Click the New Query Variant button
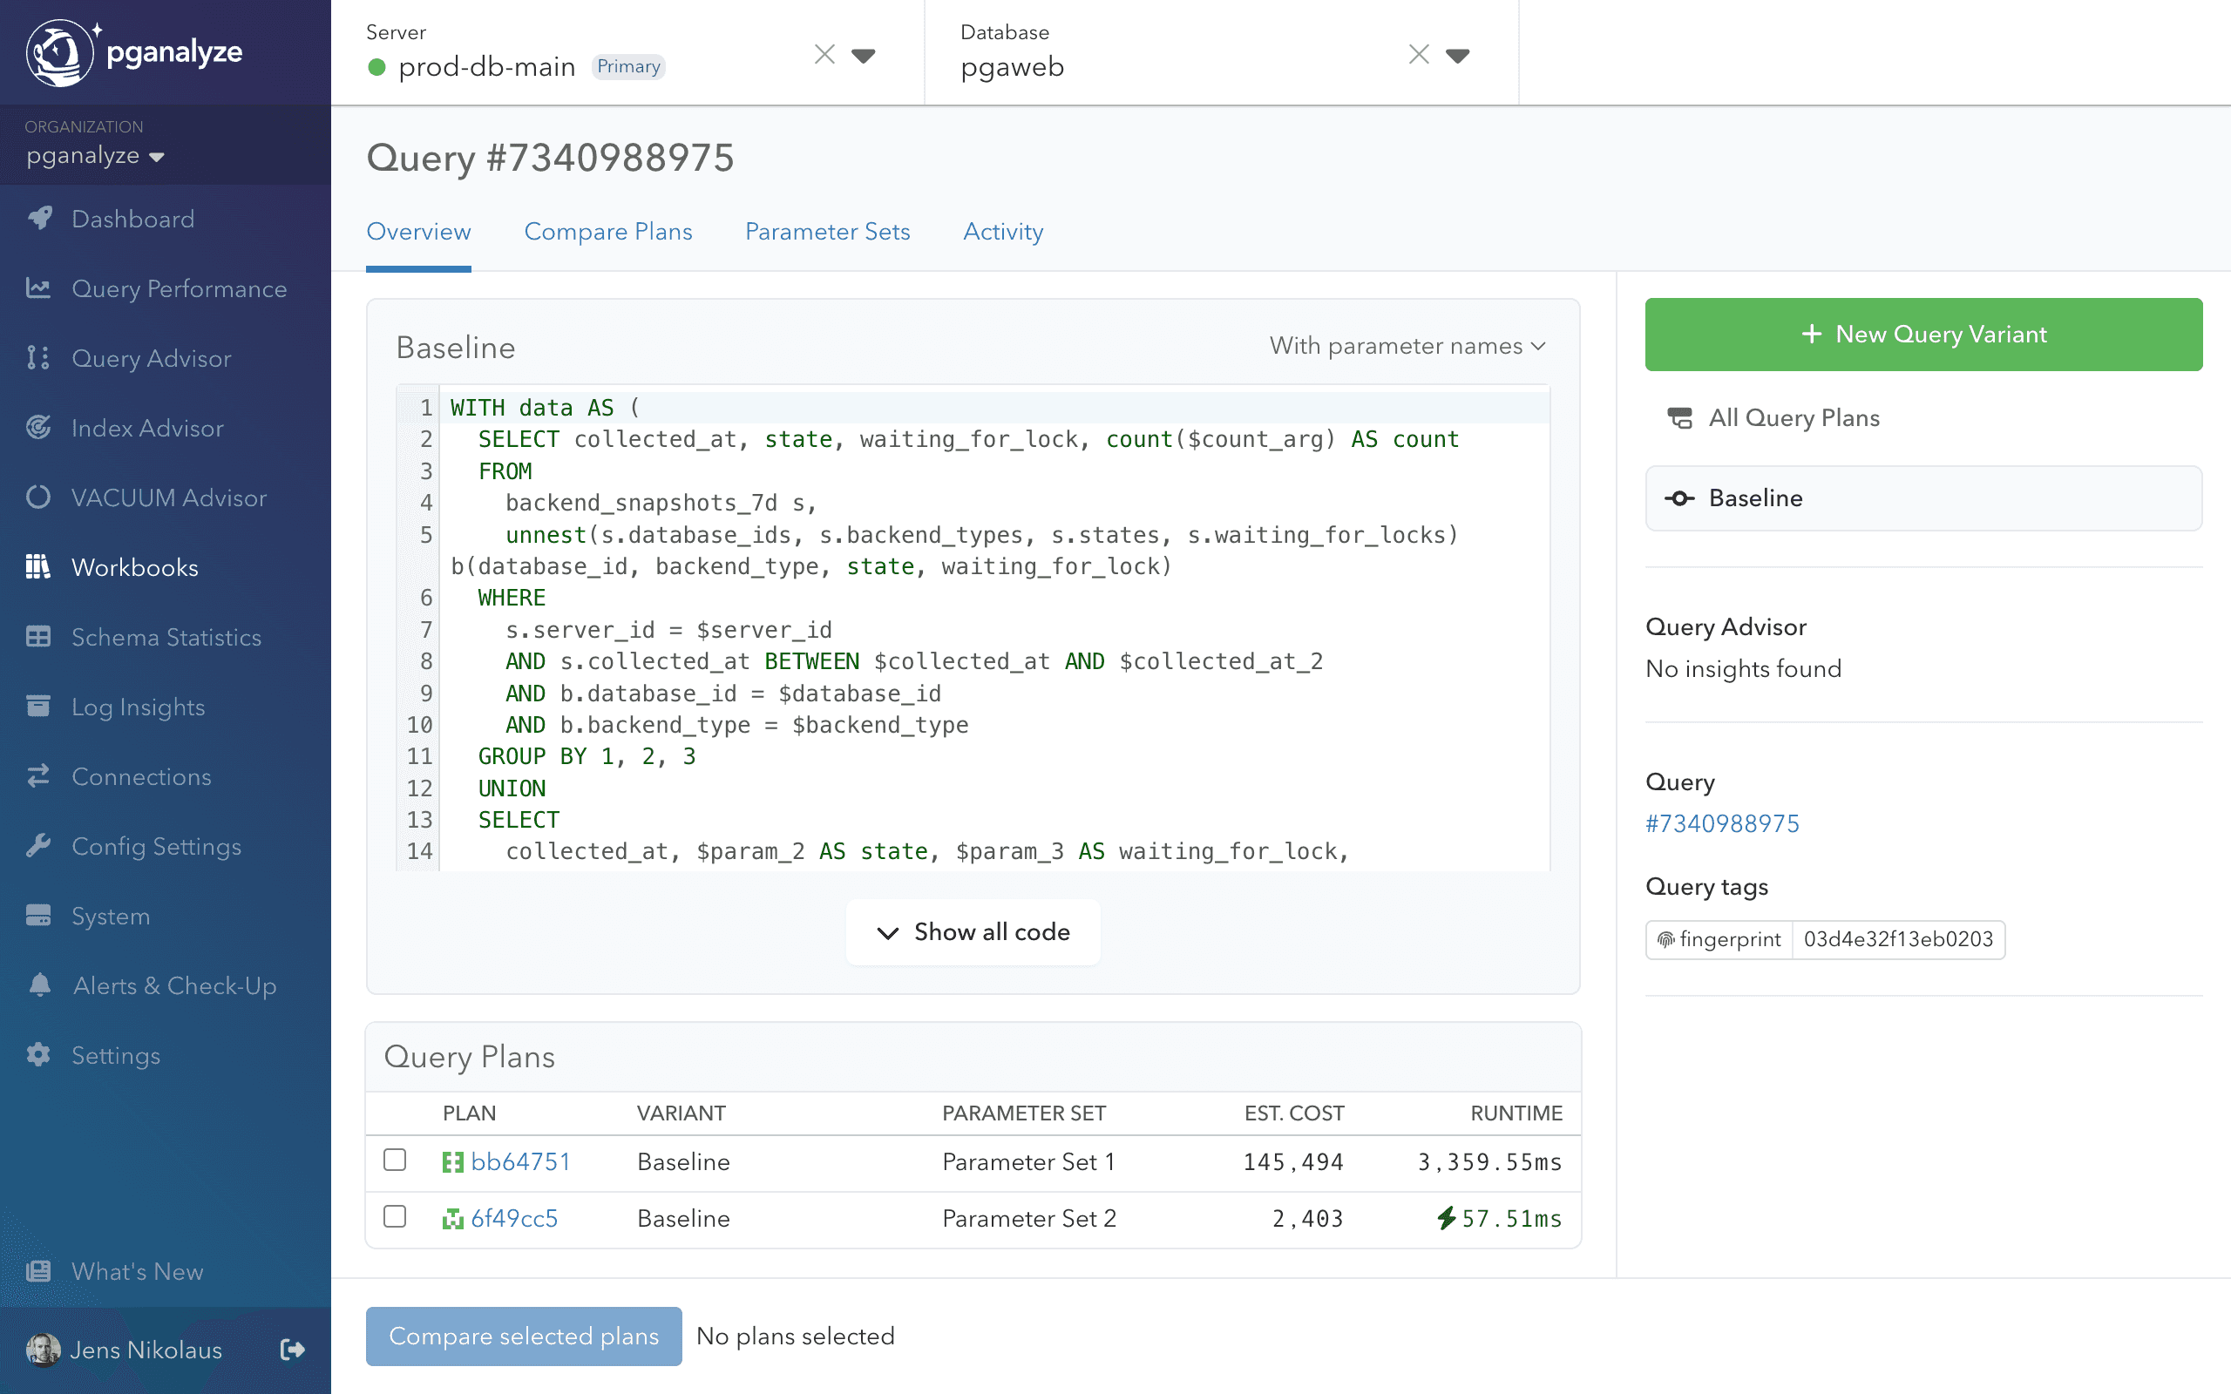This screenshot has width=2231, height=1394. click(x=1923, y=334)
